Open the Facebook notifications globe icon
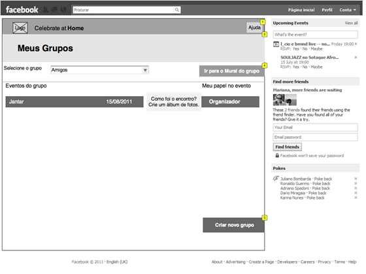 63,10
